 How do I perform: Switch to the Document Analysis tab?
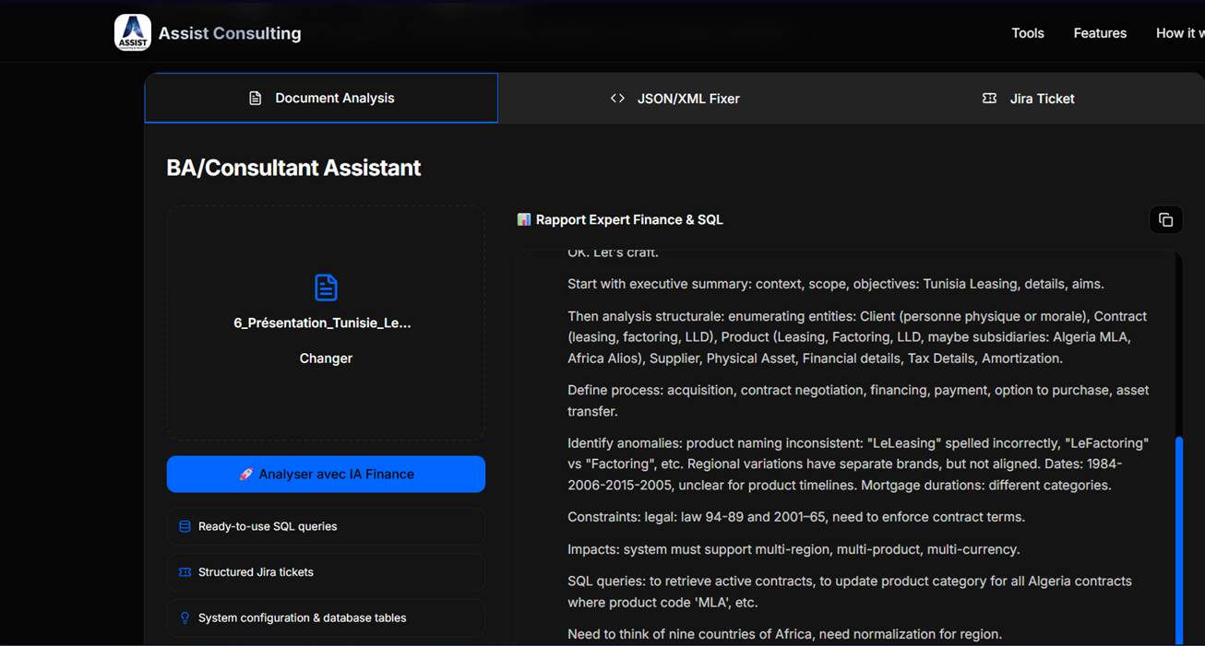point(321,99)
